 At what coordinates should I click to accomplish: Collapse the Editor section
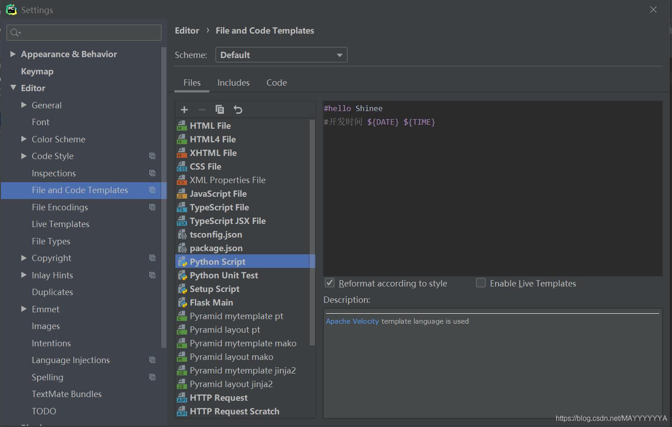[13, 87]
